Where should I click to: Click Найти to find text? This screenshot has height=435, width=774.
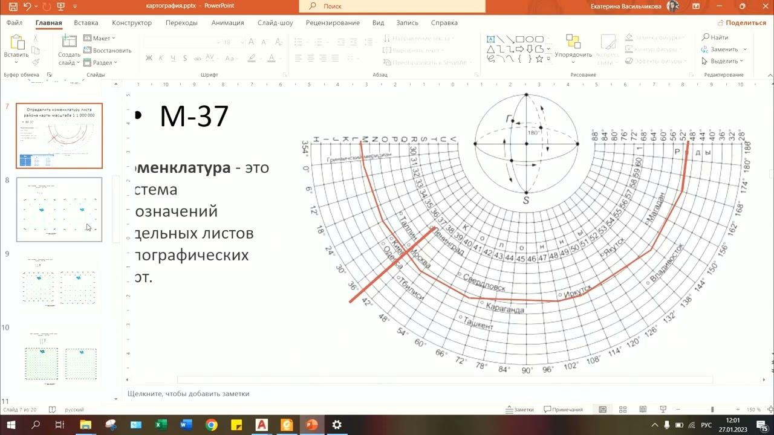coord(715,37)
